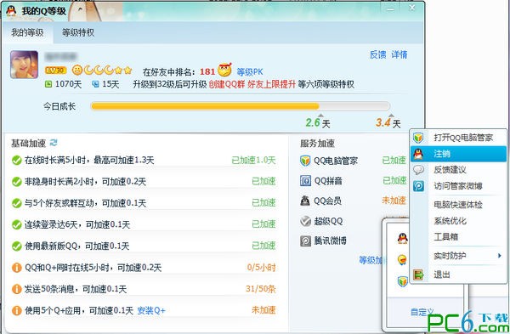The width and height of the screenshot is (510, 334).
Task: Click 已加速1.0天 status text
Action: point(253,161)
